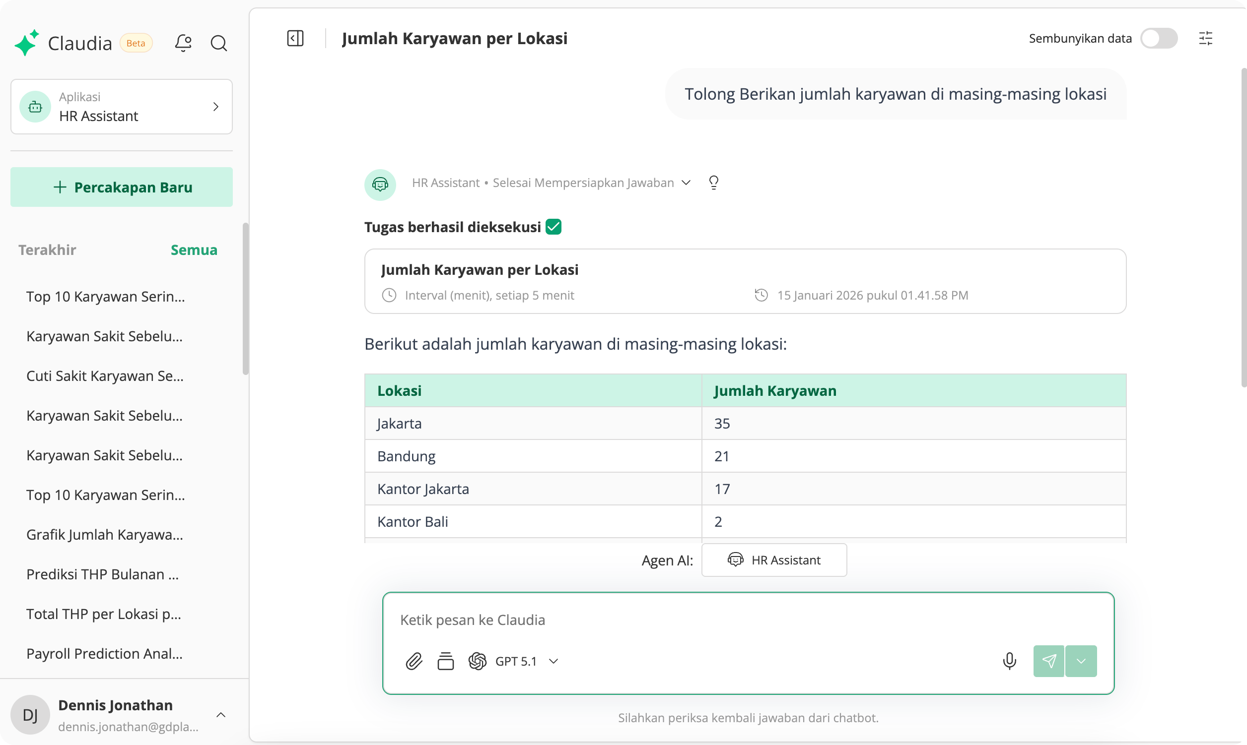Attach a file with paperclip icon
Viewport: 1247px width, 745px height.
(x=414, y=661)
